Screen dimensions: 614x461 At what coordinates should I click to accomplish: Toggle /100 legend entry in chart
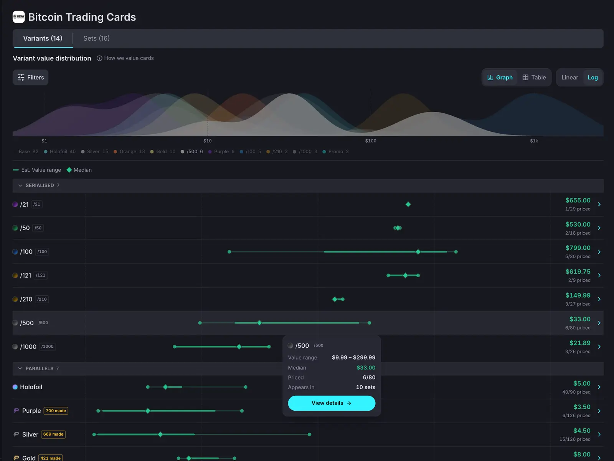coord(250,151)
